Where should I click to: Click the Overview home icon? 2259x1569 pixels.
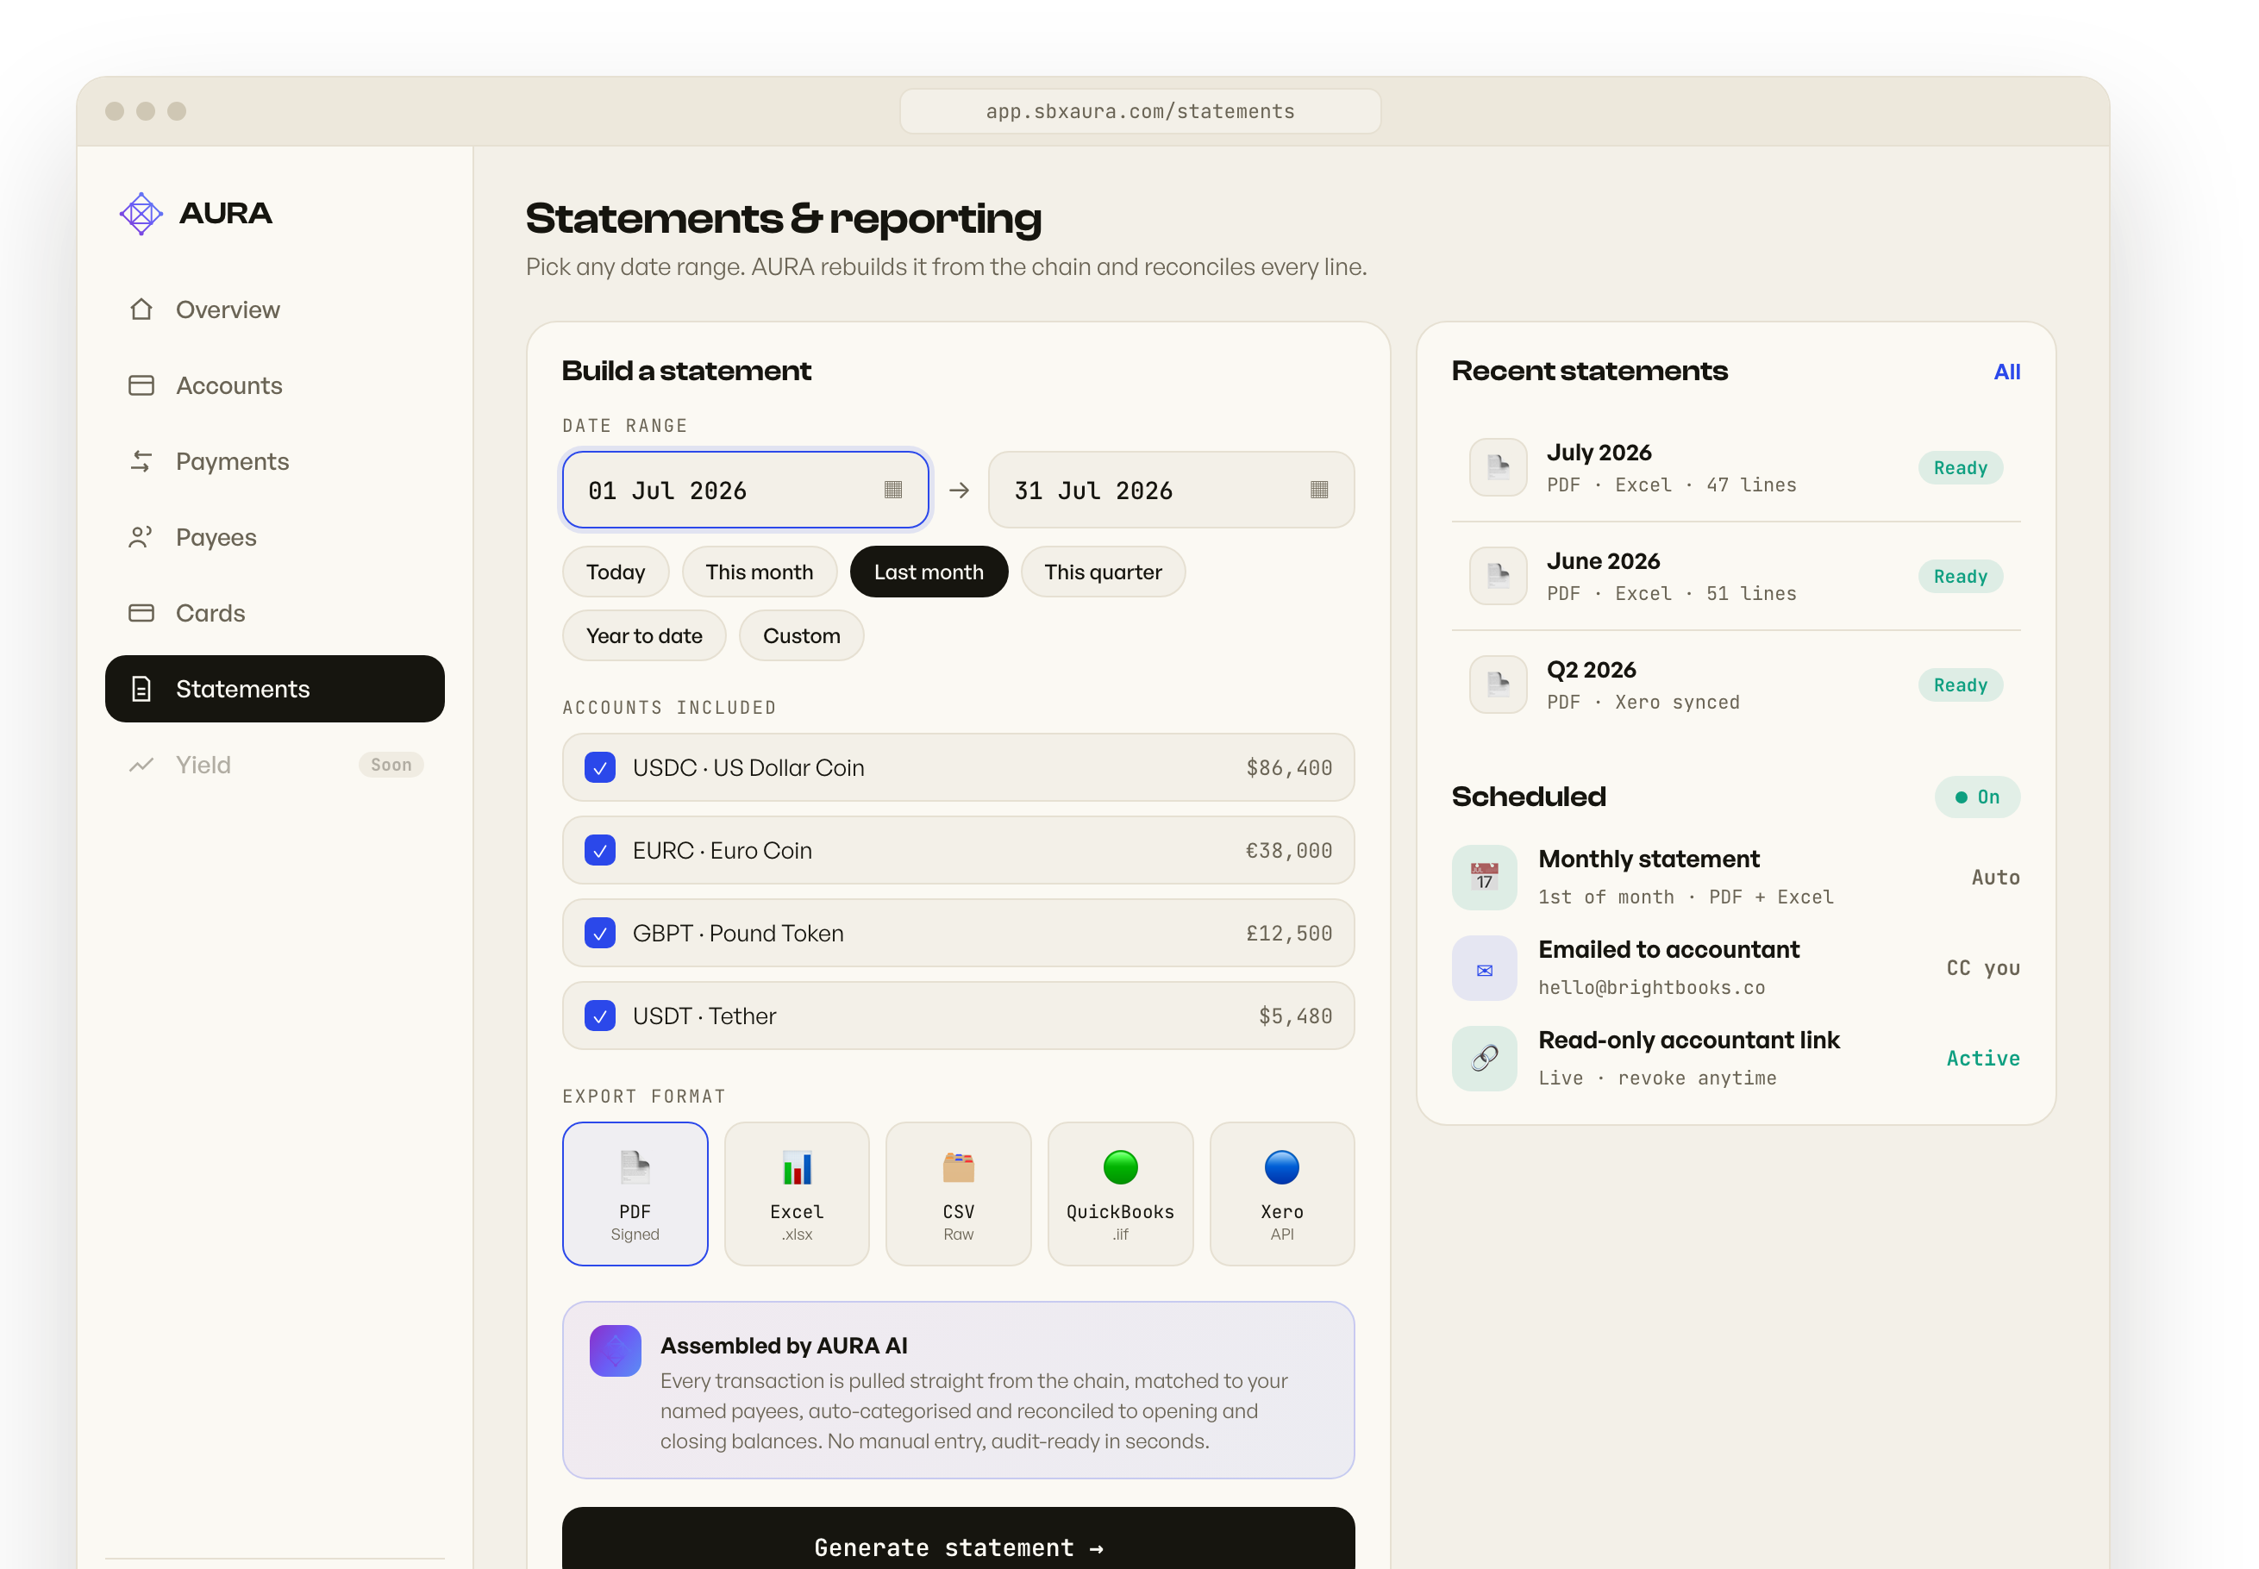point(141,309)
